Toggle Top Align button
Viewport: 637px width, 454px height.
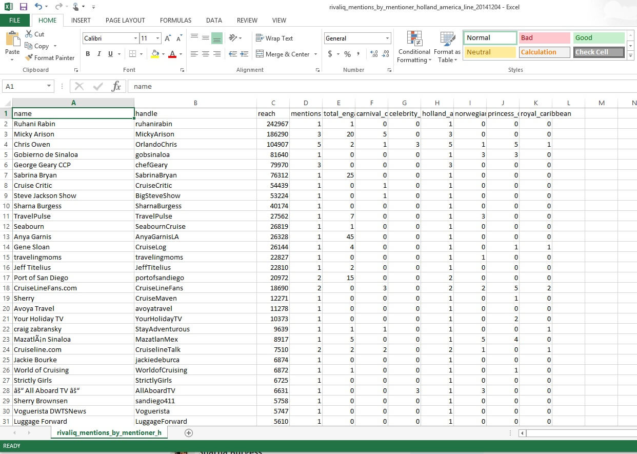click(x=194, y=38)
